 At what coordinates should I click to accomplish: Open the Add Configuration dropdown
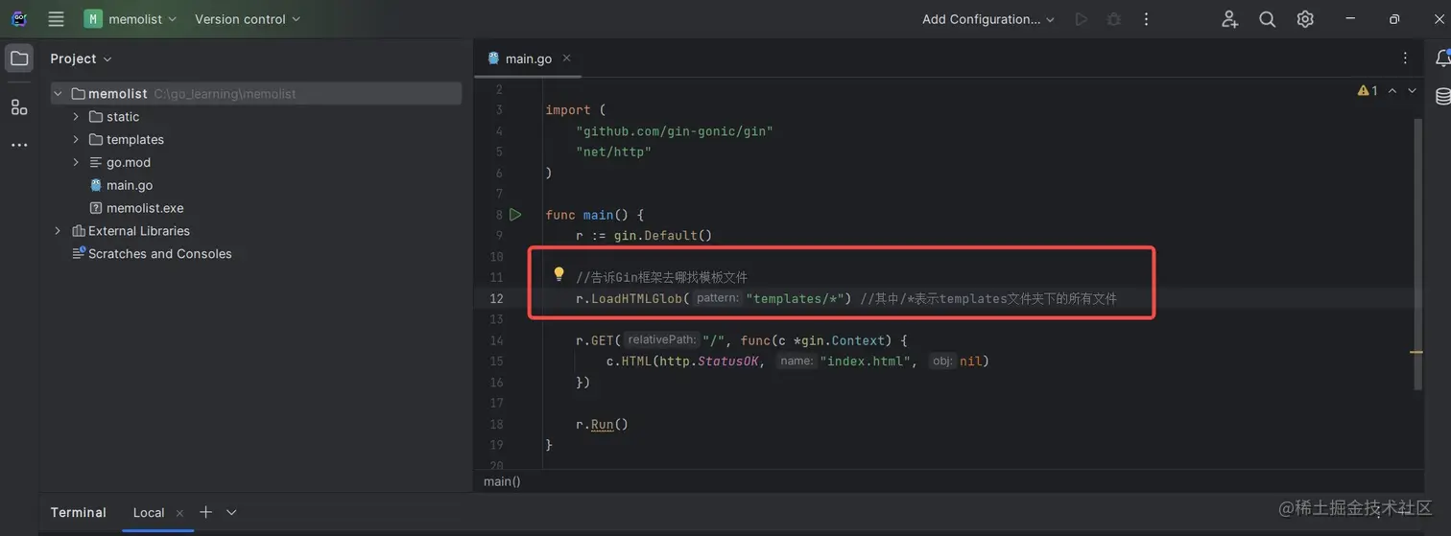pyautogui.click(x=988, y=19)
